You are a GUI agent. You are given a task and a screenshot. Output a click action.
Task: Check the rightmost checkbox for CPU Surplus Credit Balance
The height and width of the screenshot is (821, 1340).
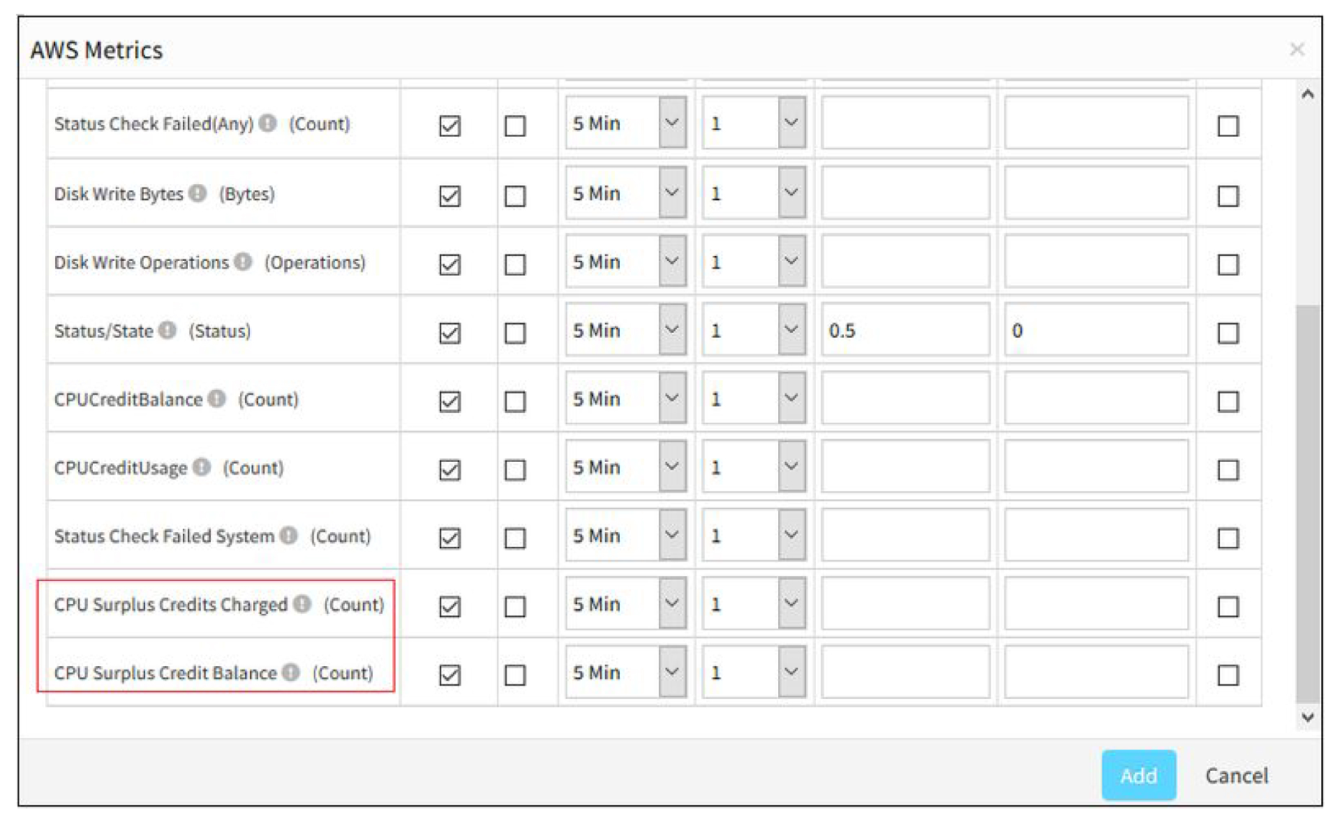point(1229,675)
